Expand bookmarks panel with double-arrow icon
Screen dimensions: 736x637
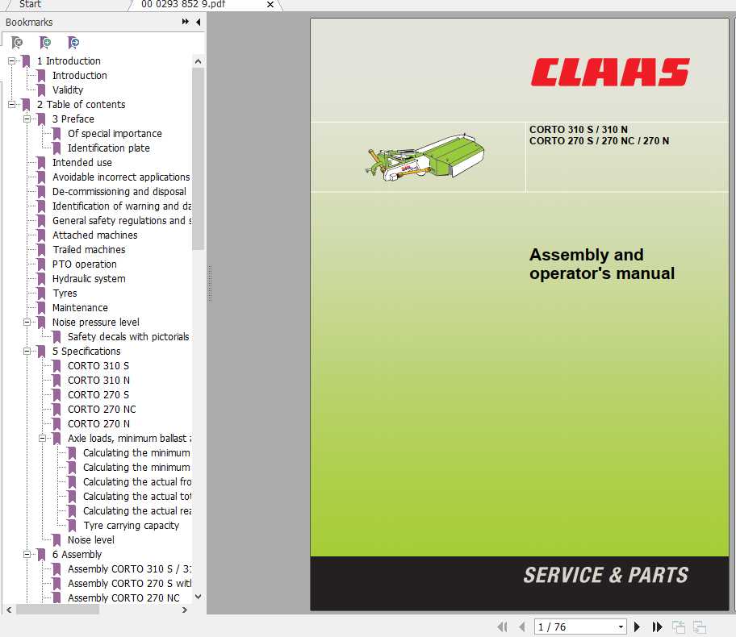click(x=186, y=22)
